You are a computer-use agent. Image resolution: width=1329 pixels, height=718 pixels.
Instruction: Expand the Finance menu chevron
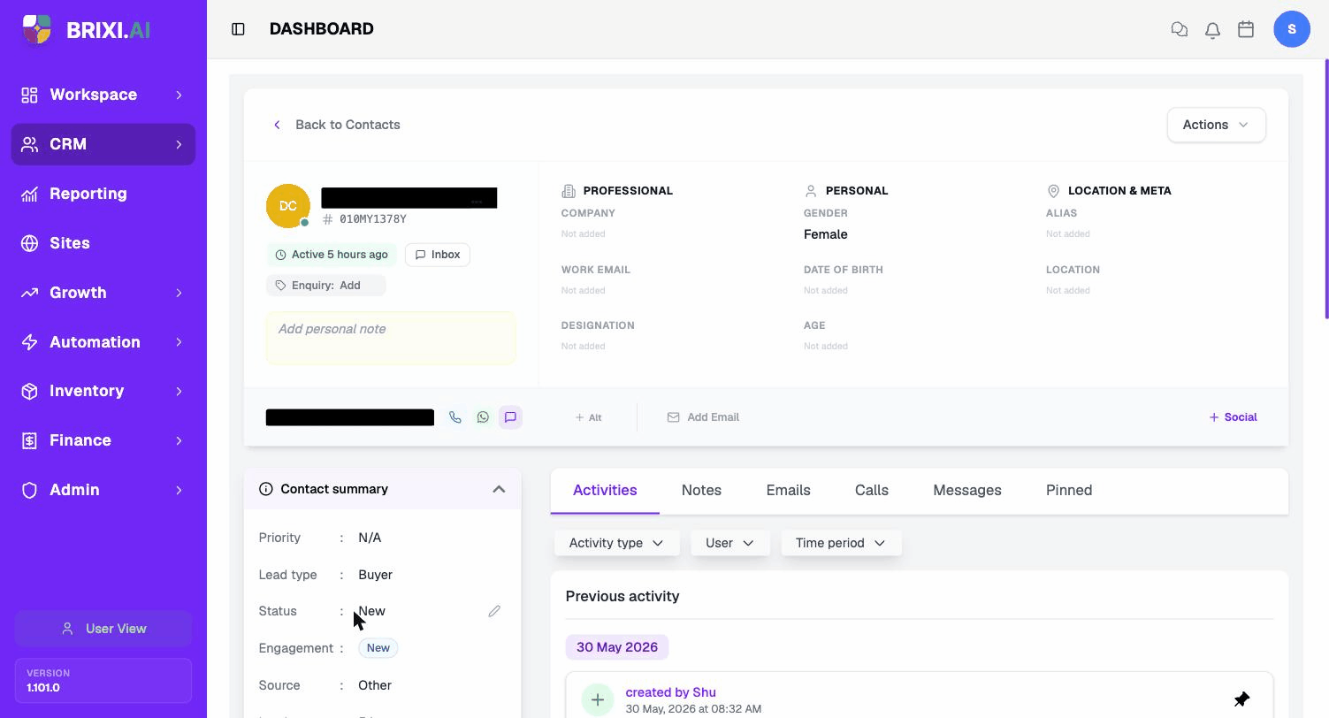pyautogui.click(x=179, y=440)
